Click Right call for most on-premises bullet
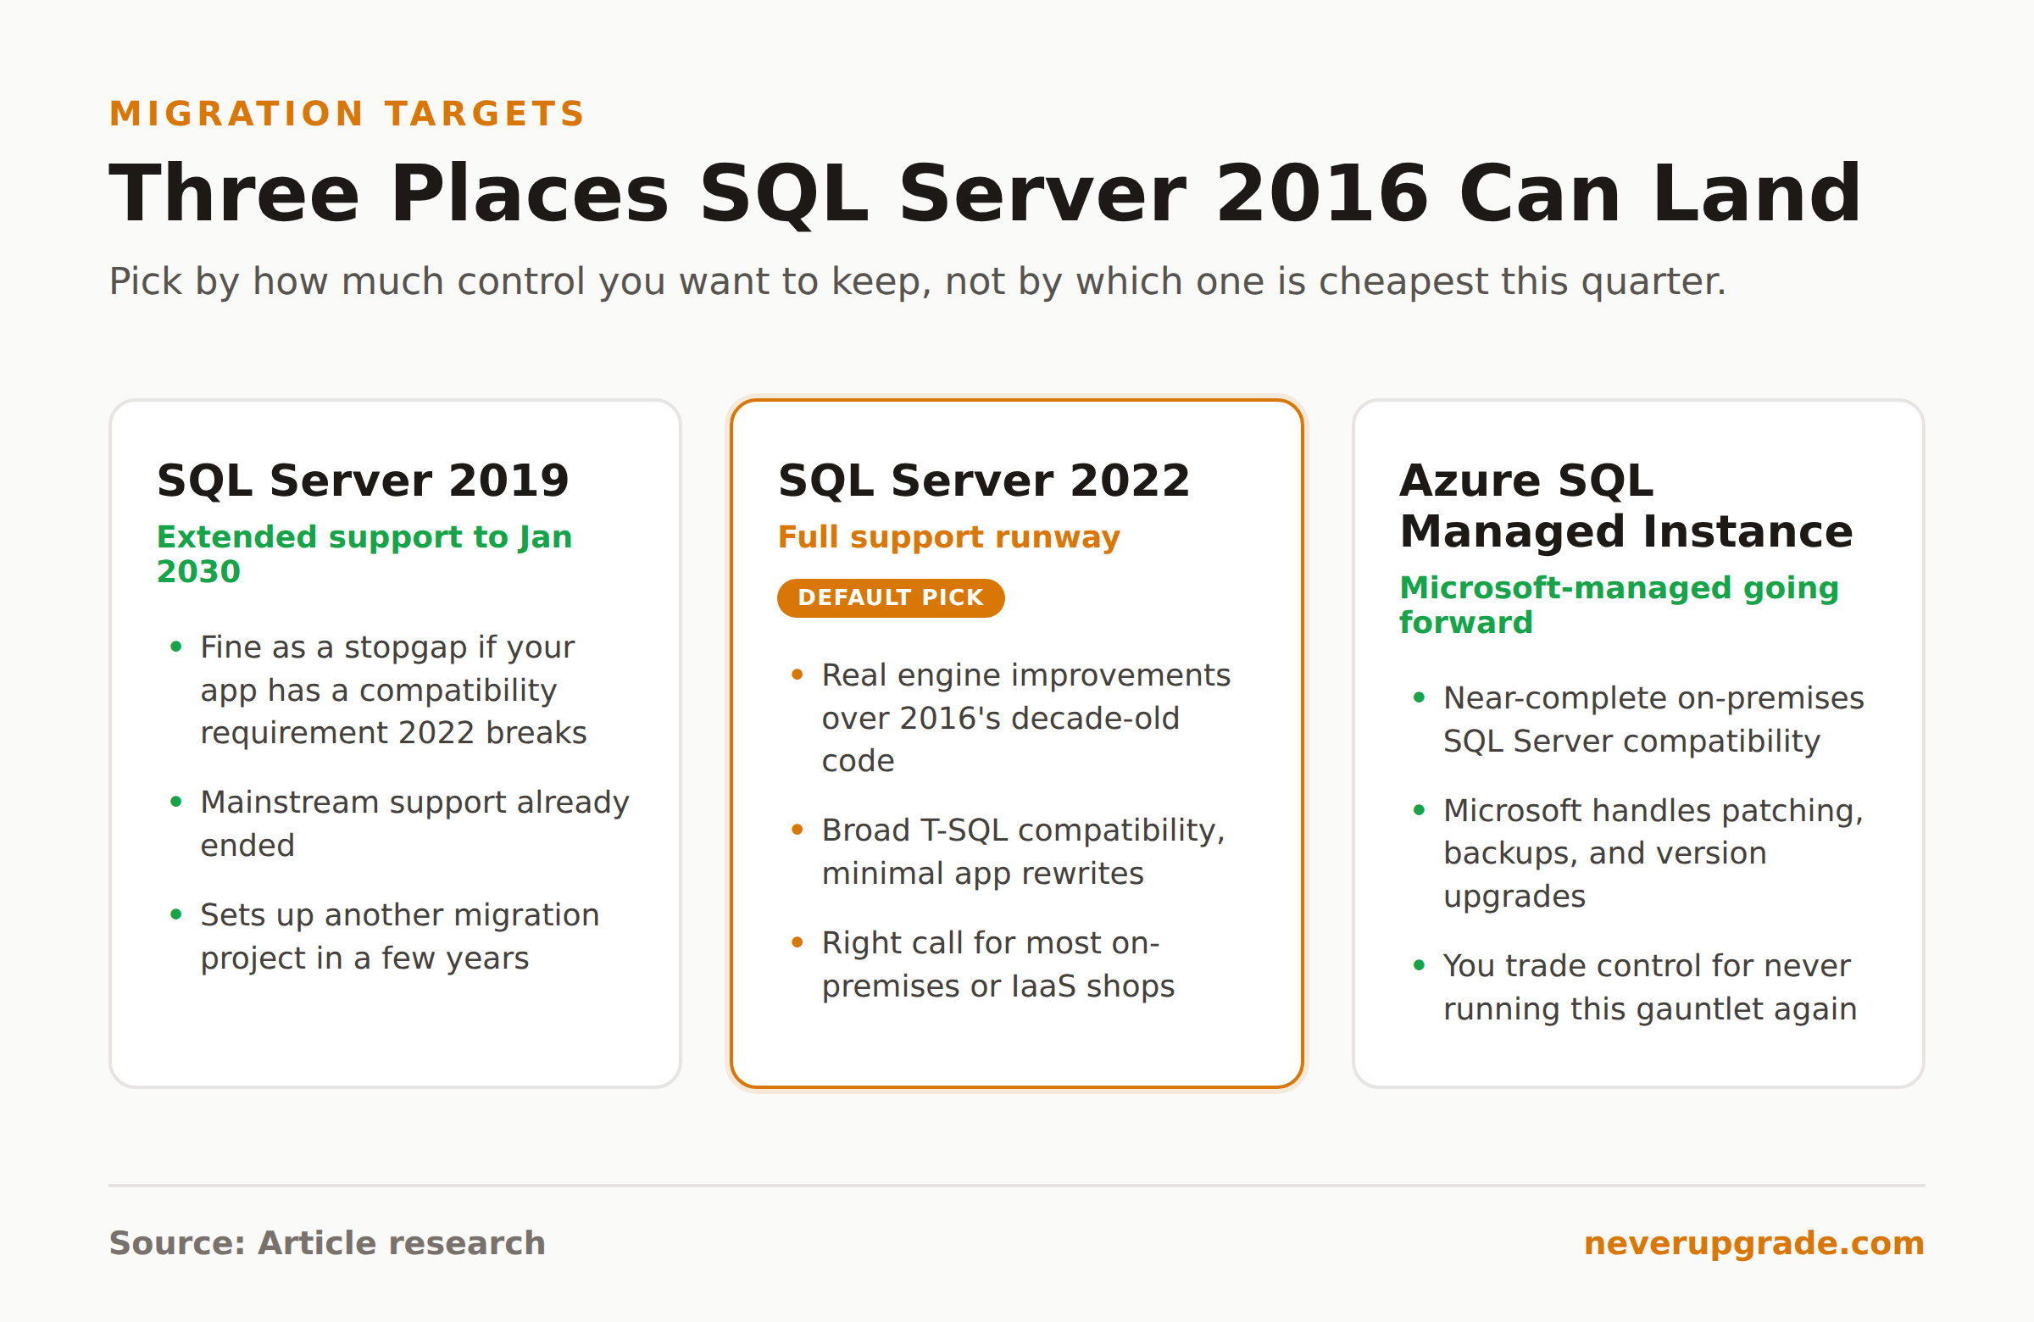 click(x=998, y=964)
